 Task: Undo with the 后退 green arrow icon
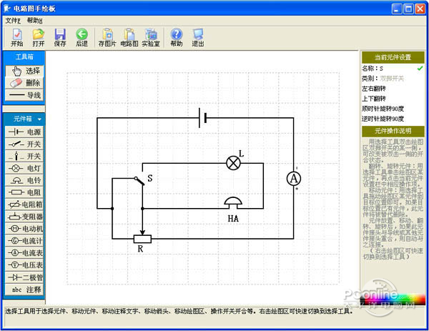[x=82, y=37]
